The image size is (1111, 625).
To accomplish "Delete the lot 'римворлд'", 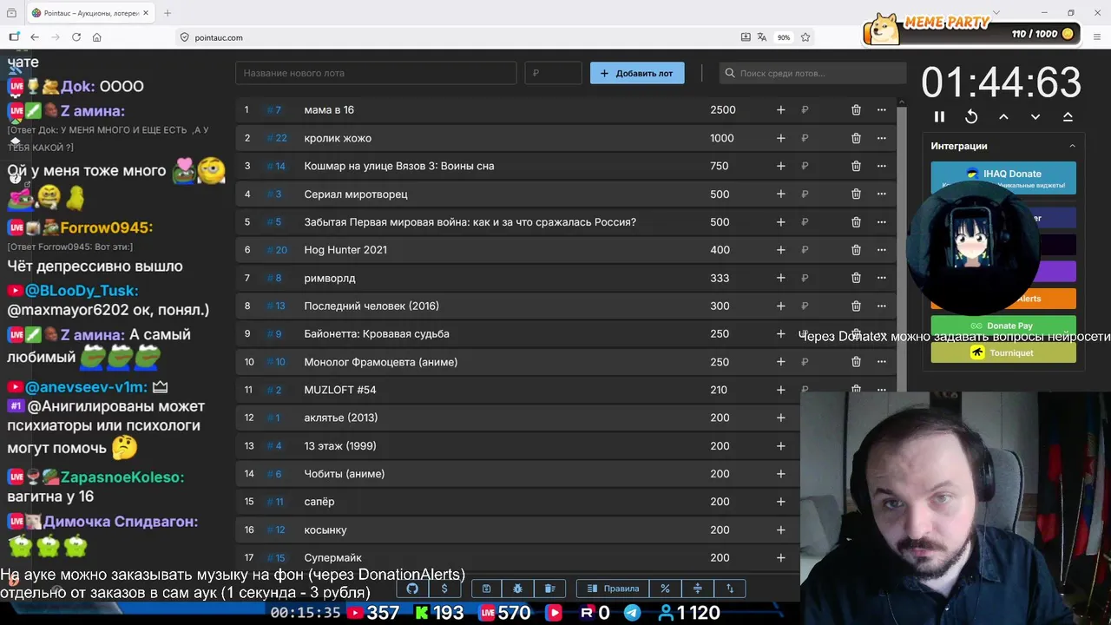I will 856,278.
